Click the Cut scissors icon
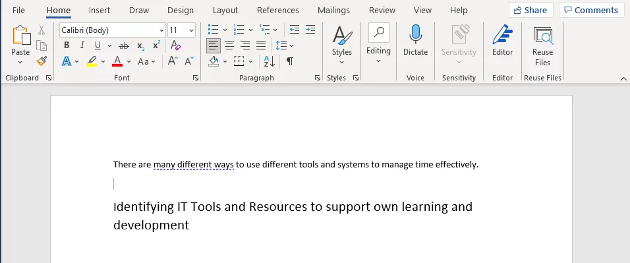Viewport: 630px width, 263px height. point(42,30)
